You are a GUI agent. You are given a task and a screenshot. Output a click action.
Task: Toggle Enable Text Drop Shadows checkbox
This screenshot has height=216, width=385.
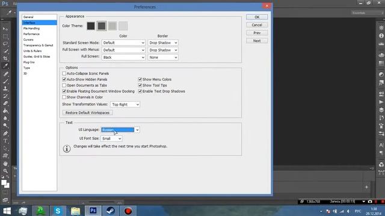pos(140,91)
